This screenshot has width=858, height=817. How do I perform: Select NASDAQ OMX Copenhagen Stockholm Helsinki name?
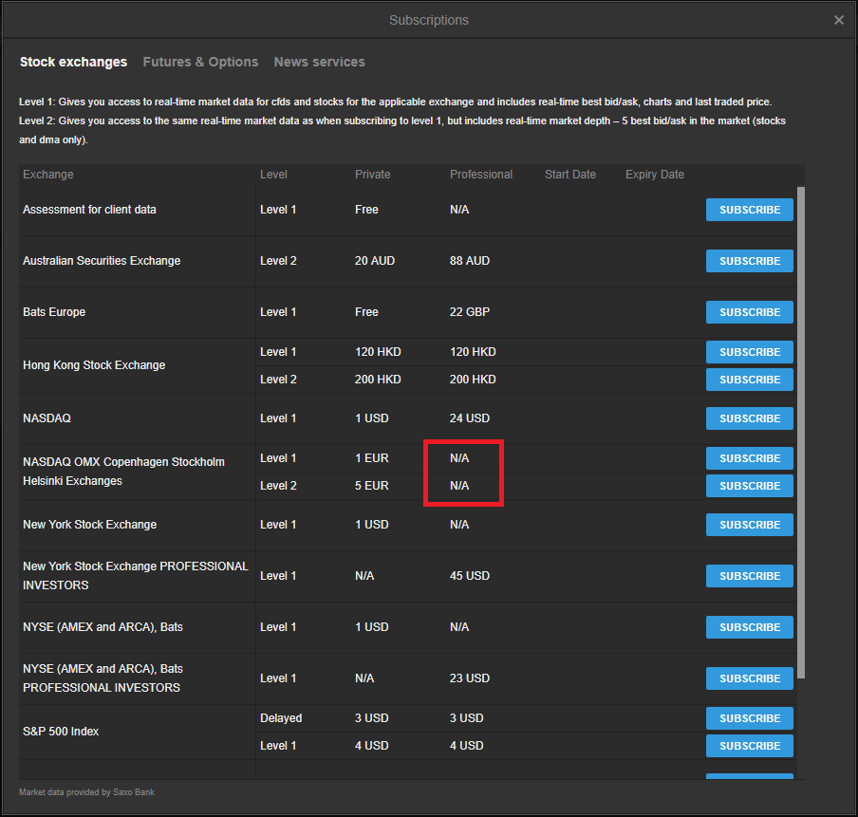123,472
